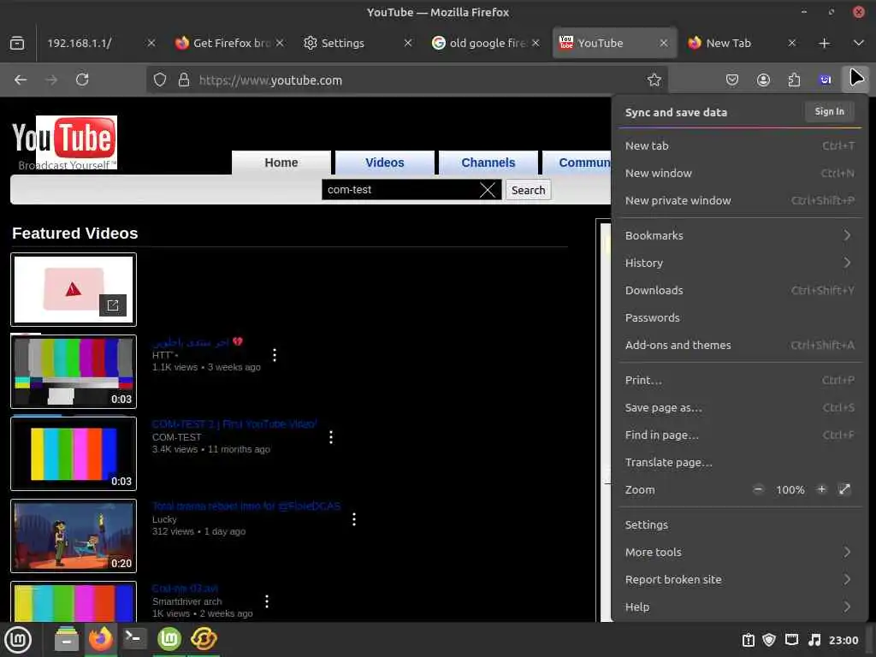The width and height of the screenshot is (876, 657).
Task: Open a new tab with the plus icon
Action: pos(824,43)
